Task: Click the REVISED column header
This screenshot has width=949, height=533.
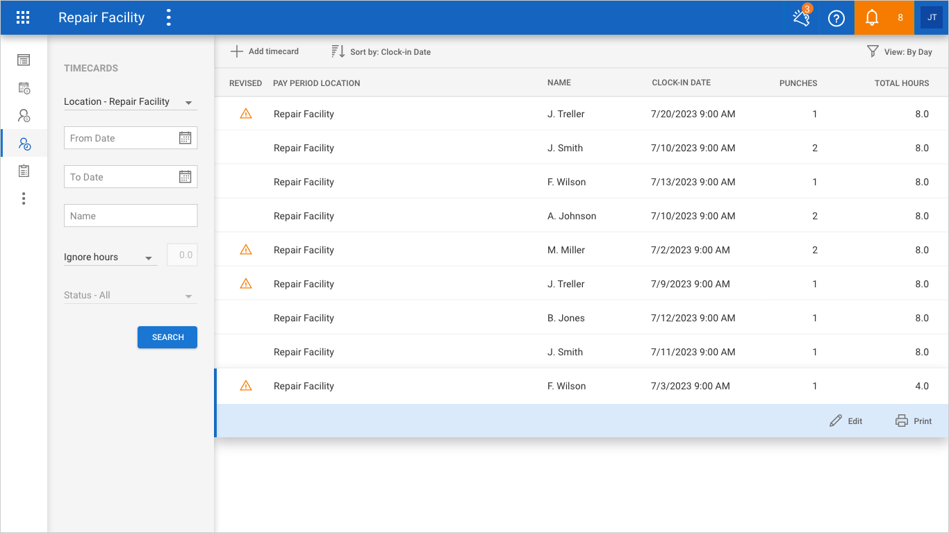Action: pos(245,83)
